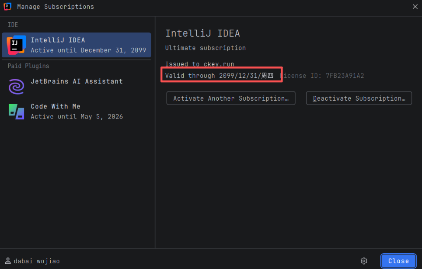The image size is (422, 269).
Task: Select the IntelliJ IDEA subscription entry
Action: [77, 45]
